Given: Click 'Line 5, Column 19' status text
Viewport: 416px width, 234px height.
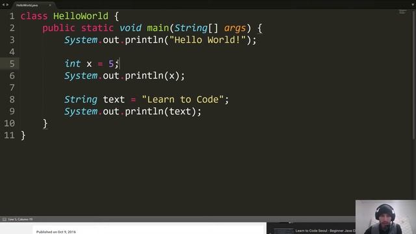Looking at the screenshot, I should [20, 220].
